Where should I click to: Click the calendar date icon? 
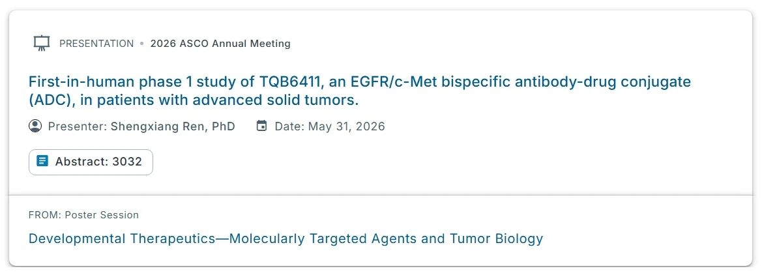(x=261, y=126)
